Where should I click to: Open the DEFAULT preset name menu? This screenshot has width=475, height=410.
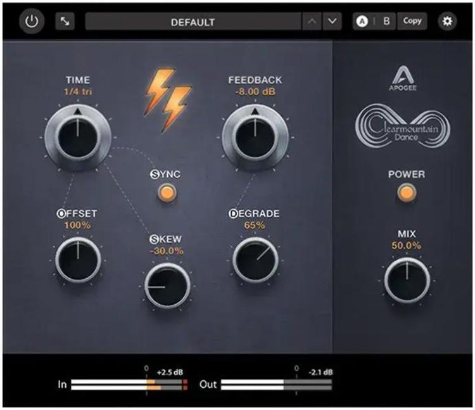coord(193,22)
